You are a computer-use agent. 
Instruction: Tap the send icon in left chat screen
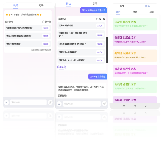click(x=50, y=102)
